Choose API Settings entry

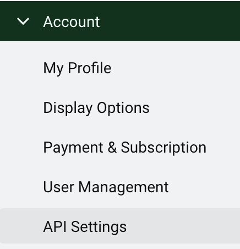120,226
